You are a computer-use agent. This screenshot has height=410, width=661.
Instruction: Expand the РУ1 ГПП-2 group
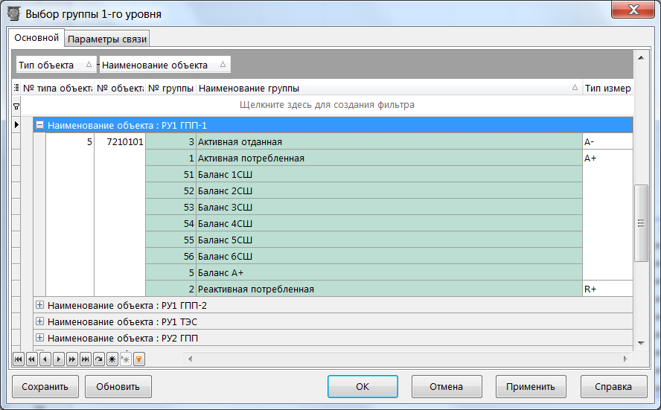pyautogui.click(x=40, y=305)
